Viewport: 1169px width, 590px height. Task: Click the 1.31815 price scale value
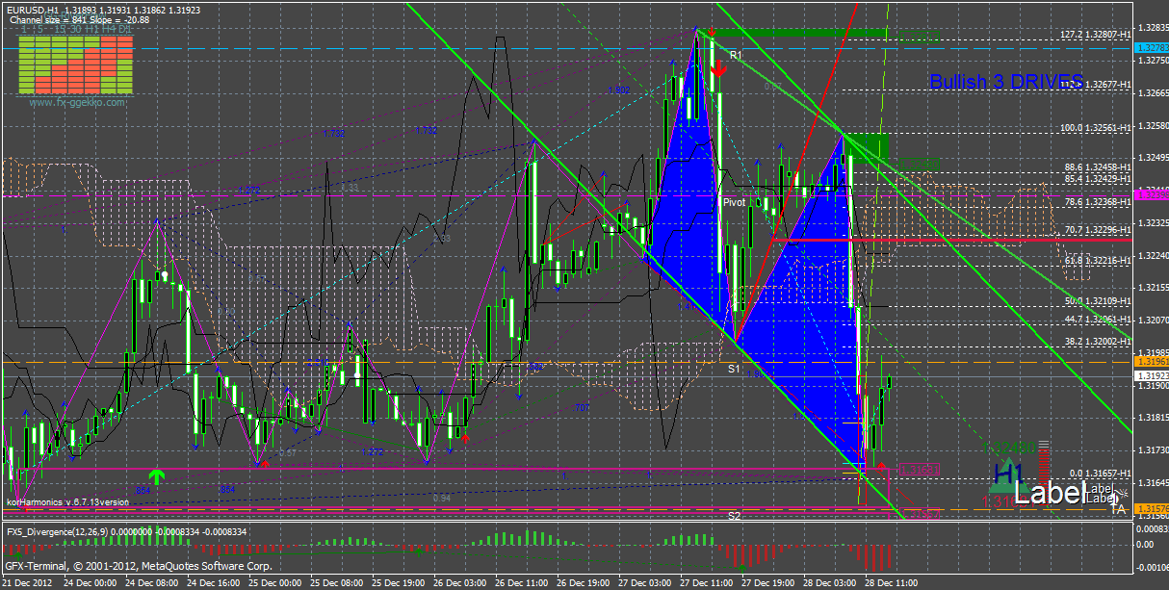(1152, 418)
